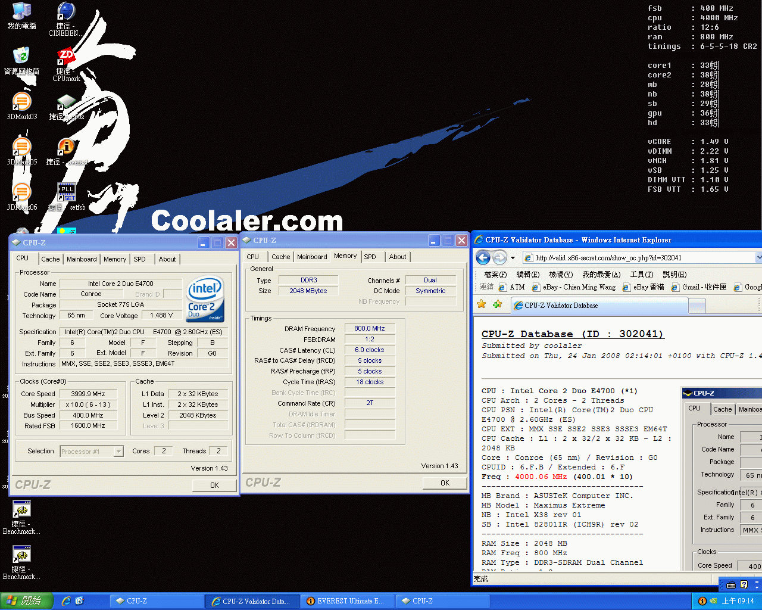The image size is (762, 610).
Task: Click Internet Explorer's Forward arrow button
Action: [500, 257]
